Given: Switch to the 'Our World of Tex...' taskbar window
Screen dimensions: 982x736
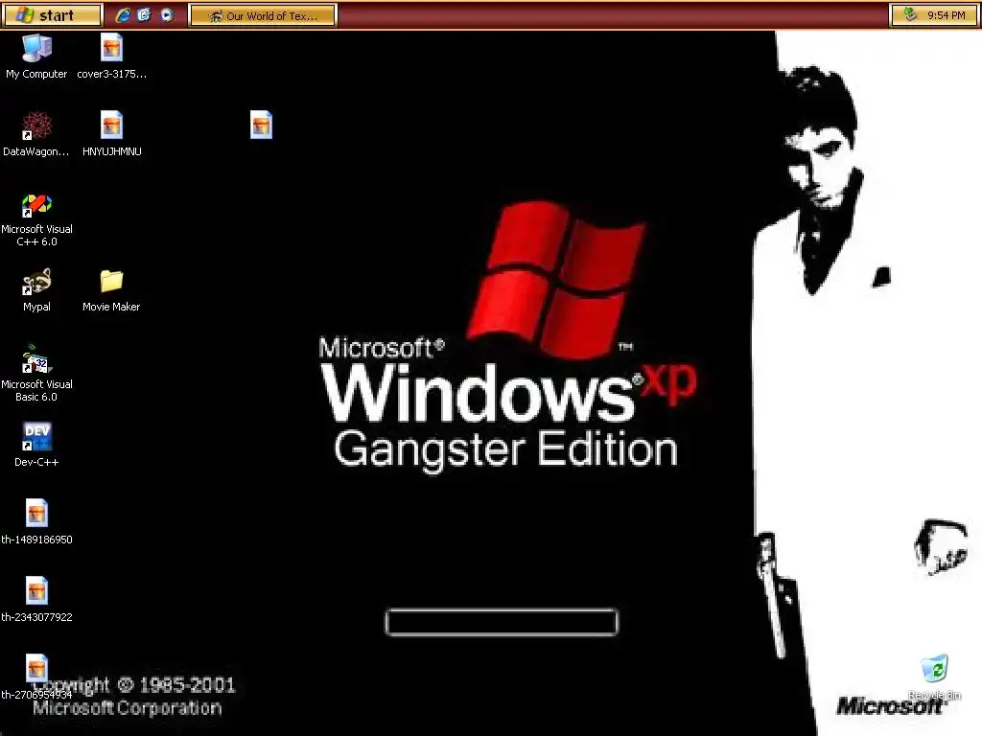Looking at the screenshot, I should [x=263, y=15].
